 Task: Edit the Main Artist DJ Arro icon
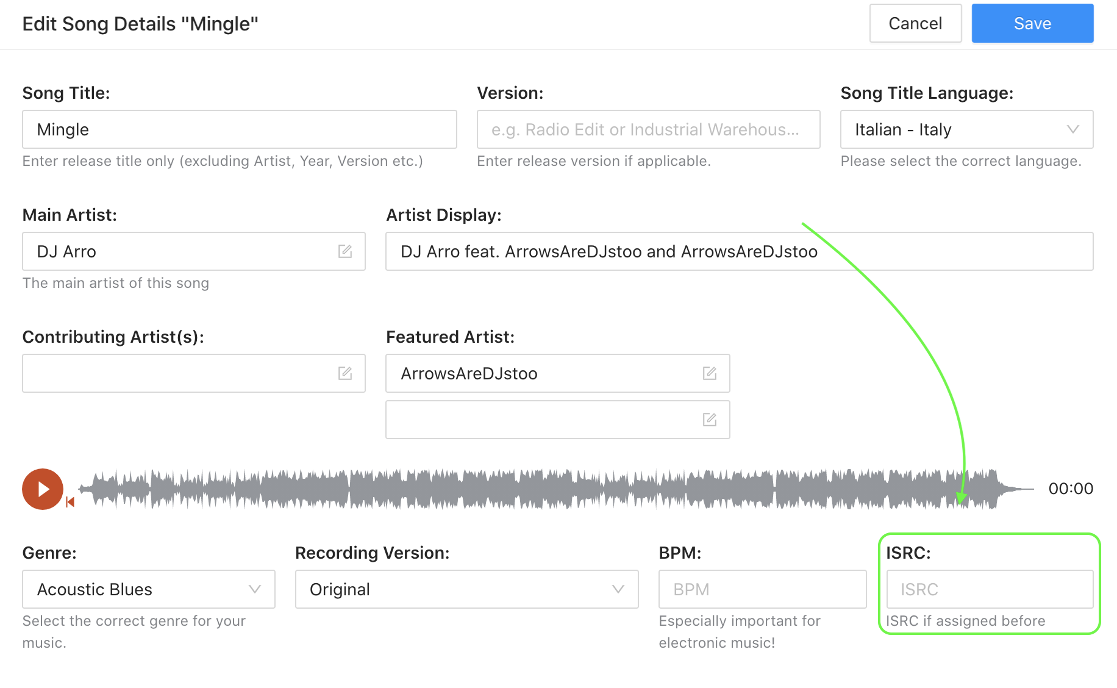click(345, 251)
